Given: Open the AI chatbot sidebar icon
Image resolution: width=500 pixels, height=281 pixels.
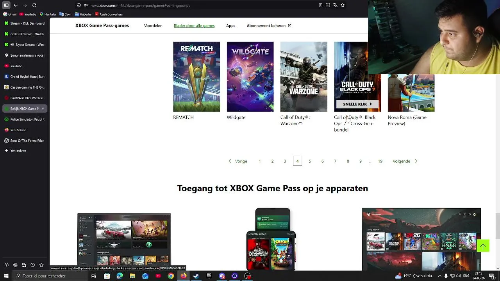Looking at the screenshot, I should pos(15,265).
